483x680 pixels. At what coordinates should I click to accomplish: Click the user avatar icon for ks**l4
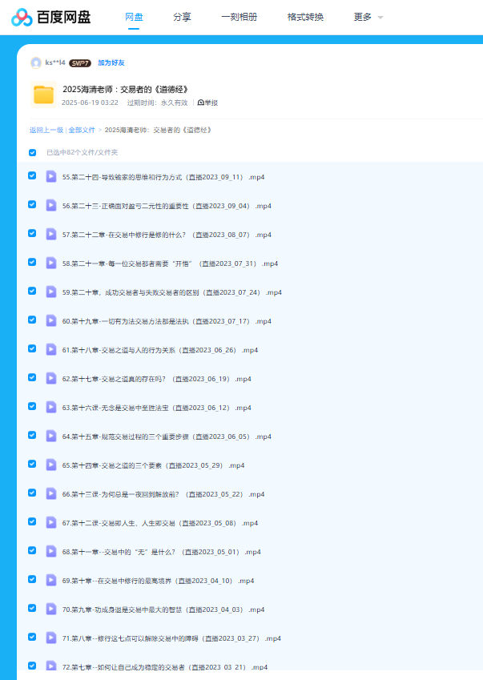[x=35, y=62]
